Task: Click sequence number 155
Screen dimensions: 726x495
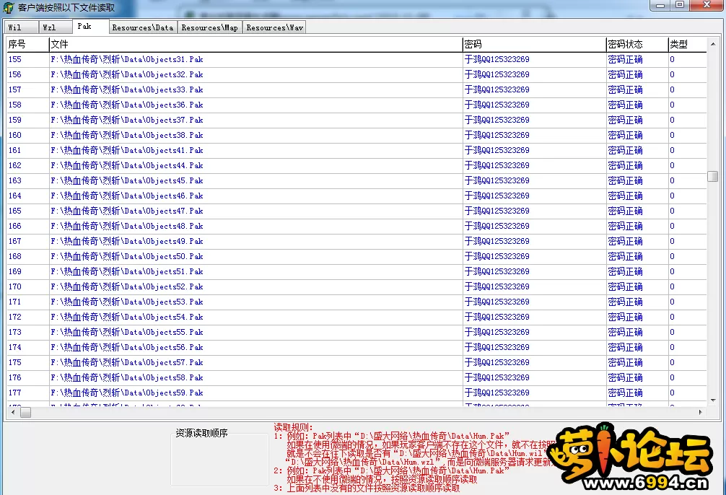Action: pos(15,59)
